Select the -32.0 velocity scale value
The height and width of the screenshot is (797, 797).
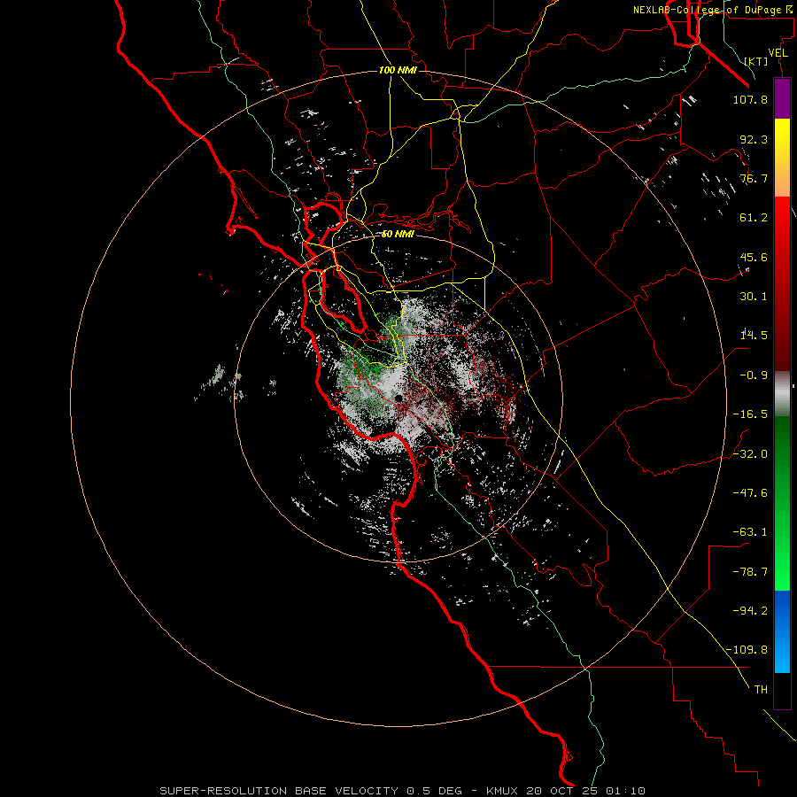pyautogui.click(x=750, y=454)
